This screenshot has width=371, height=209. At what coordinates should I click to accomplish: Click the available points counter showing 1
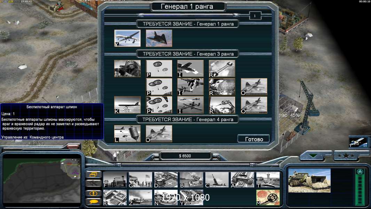point(255,16)
